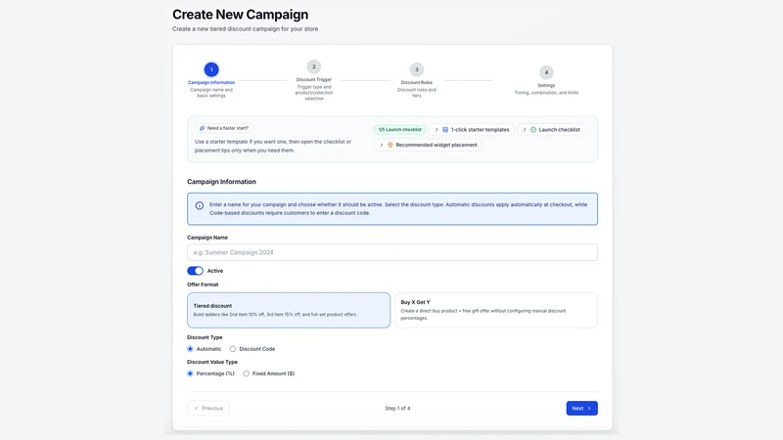Image resolution: width=783 pixels, height=440 pixels.
Task: Click the Discount Value Type label
Action: tap(212, 362)
